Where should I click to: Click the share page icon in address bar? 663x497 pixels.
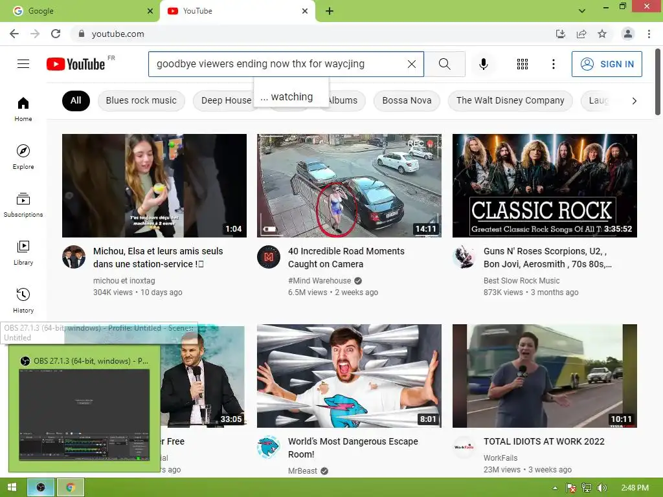click(581, 34)
